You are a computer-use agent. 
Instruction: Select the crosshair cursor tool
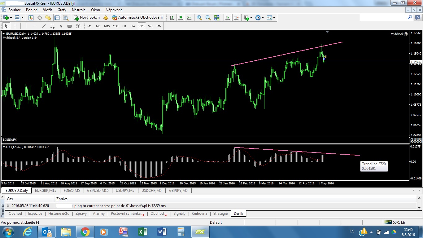click(x=15, y=26)
